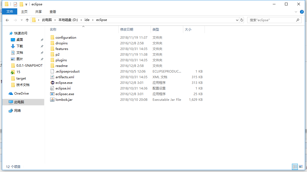The image size is (307, 172).
Task: Click the new folder quick access icon
Action: [21, 4]
